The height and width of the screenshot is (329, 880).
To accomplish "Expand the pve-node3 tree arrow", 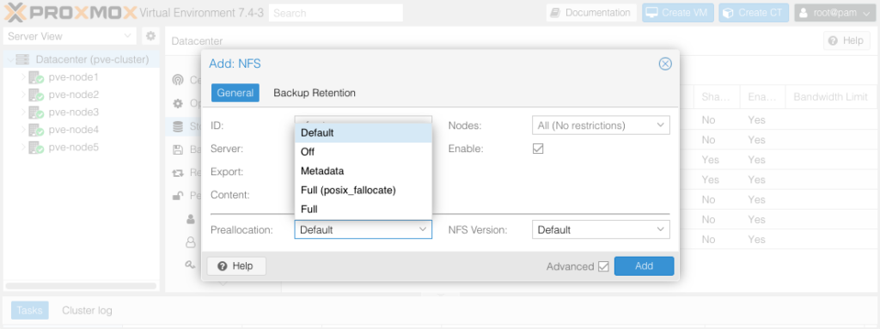I will (x=23, y=113).
